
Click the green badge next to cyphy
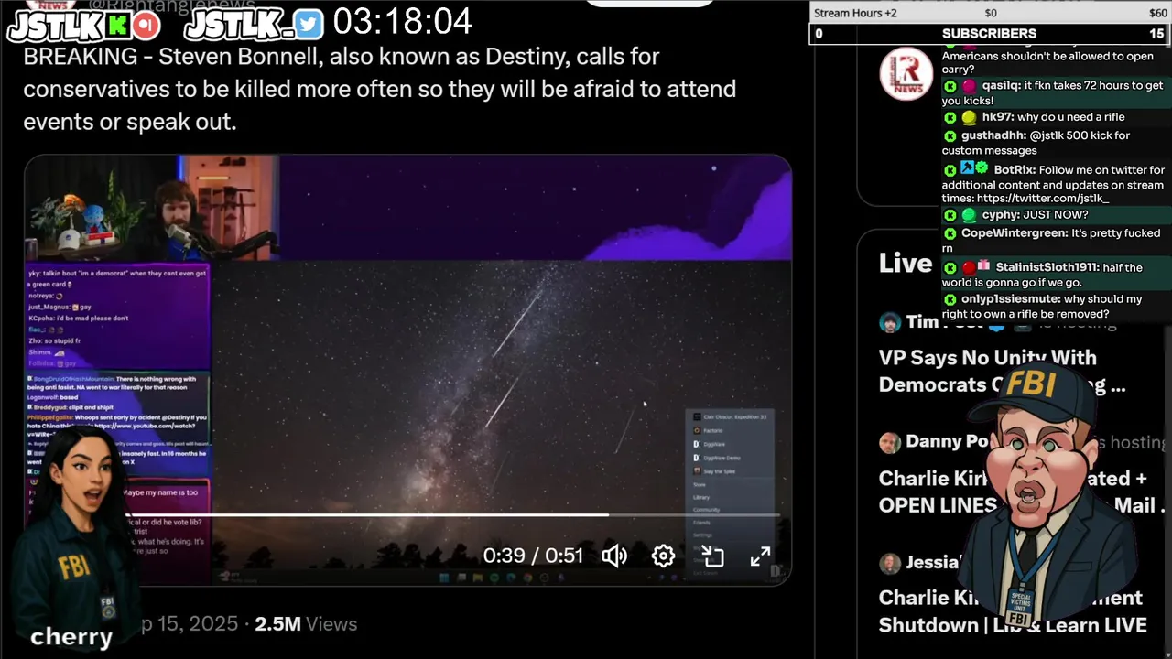click(x=968, y=215)
